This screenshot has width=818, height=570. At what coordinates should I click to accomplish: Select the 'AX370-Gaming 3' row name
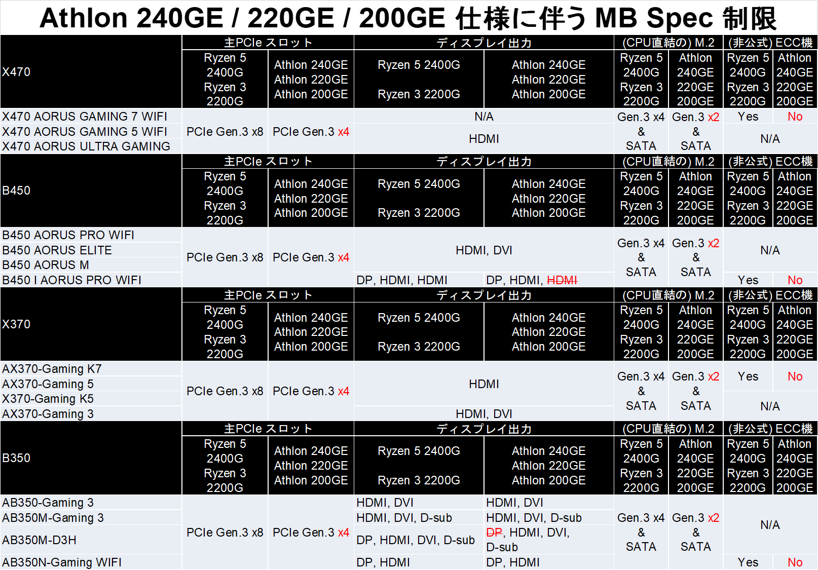click(48, 414)
